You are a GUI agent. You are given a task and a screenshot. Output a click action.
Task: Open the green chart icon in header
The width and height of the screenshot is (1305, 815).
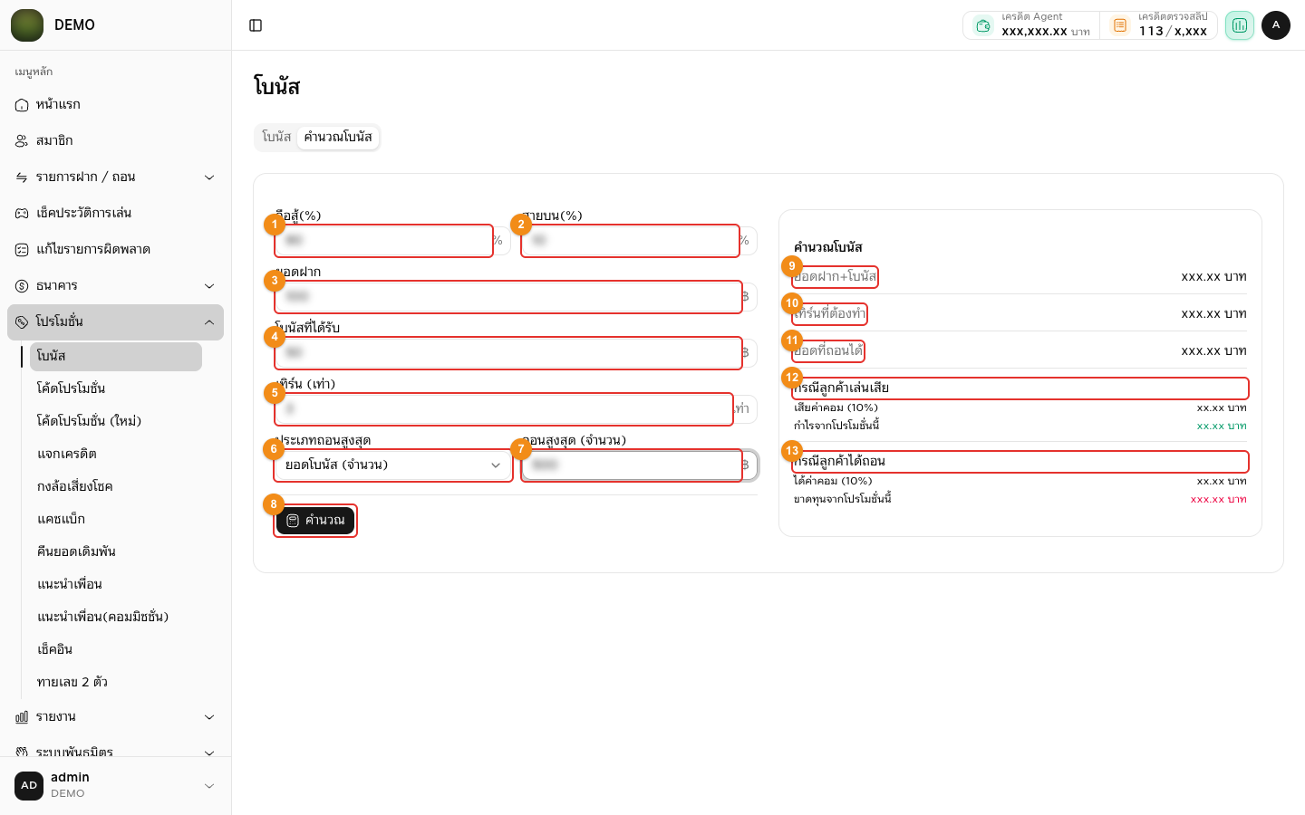pyautogui.click(x=1239, y=25)
